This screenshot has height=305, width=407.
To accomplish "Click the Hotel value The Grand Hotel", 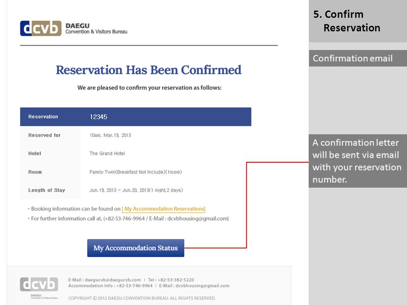I will (x=107, y=153).
